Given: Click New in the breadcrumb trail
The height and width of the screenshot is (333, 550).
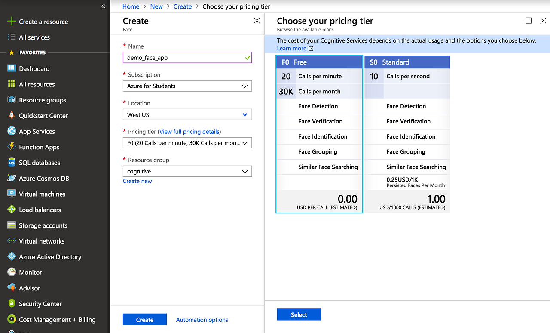Looking at the screenshot, I should point(156,6).
